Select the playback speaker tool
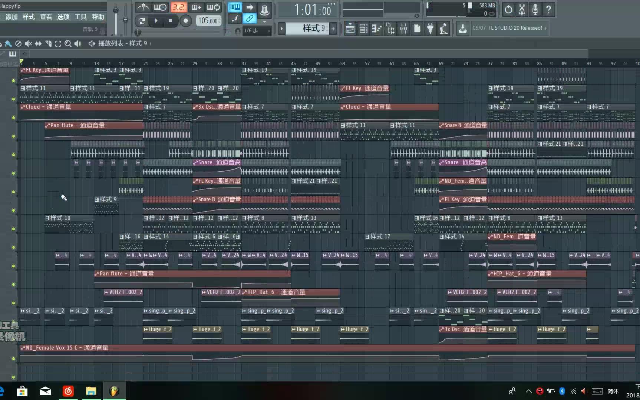The image size is (640, 400). 78,43
